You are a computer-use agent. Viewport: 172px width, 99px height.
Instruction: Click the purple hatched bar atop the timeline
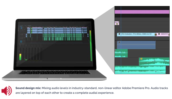point(142,12)
